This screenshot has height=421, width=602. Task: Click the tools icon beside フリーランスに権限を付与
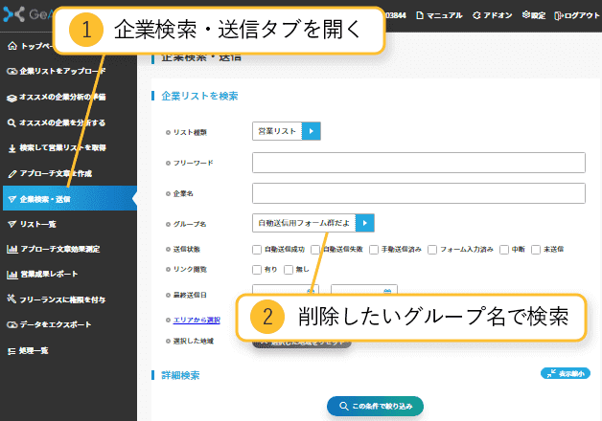point(12,299)
